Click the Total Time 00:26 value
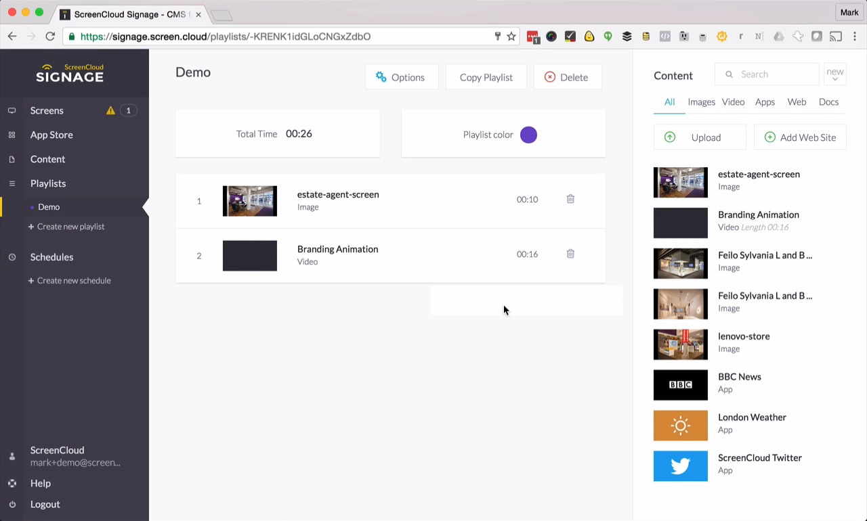 (299, 134)
